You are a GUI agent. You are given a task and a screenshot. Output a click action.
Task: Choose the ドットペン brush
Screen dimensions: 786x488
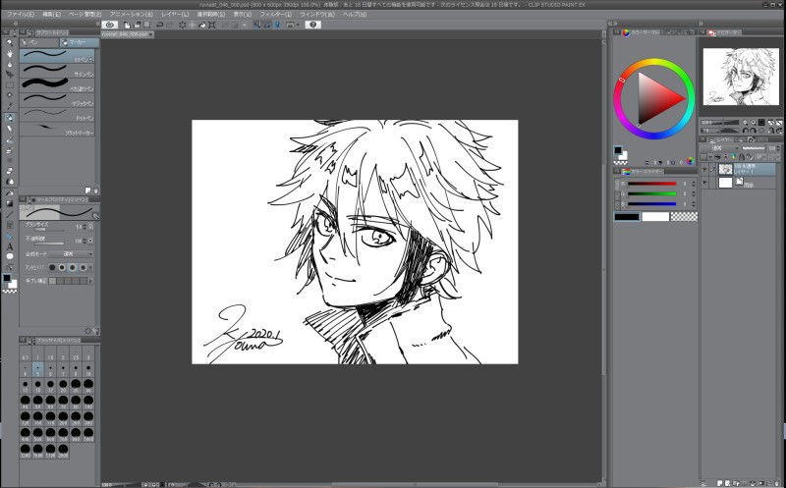tap(57, 114)
